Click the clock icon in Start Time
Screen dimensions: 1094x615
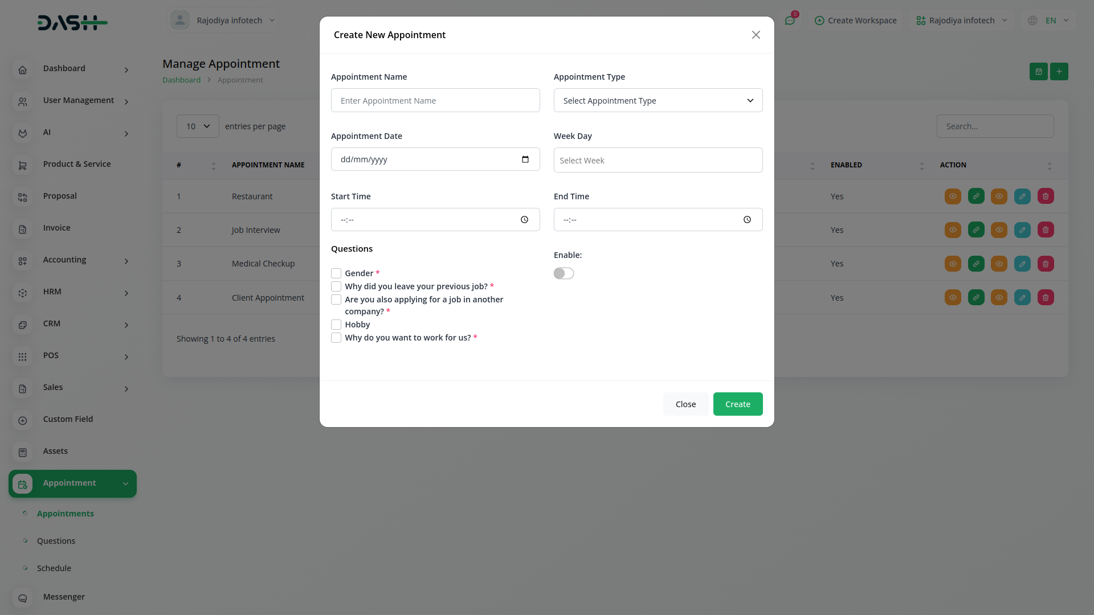[x=524, y=220]
